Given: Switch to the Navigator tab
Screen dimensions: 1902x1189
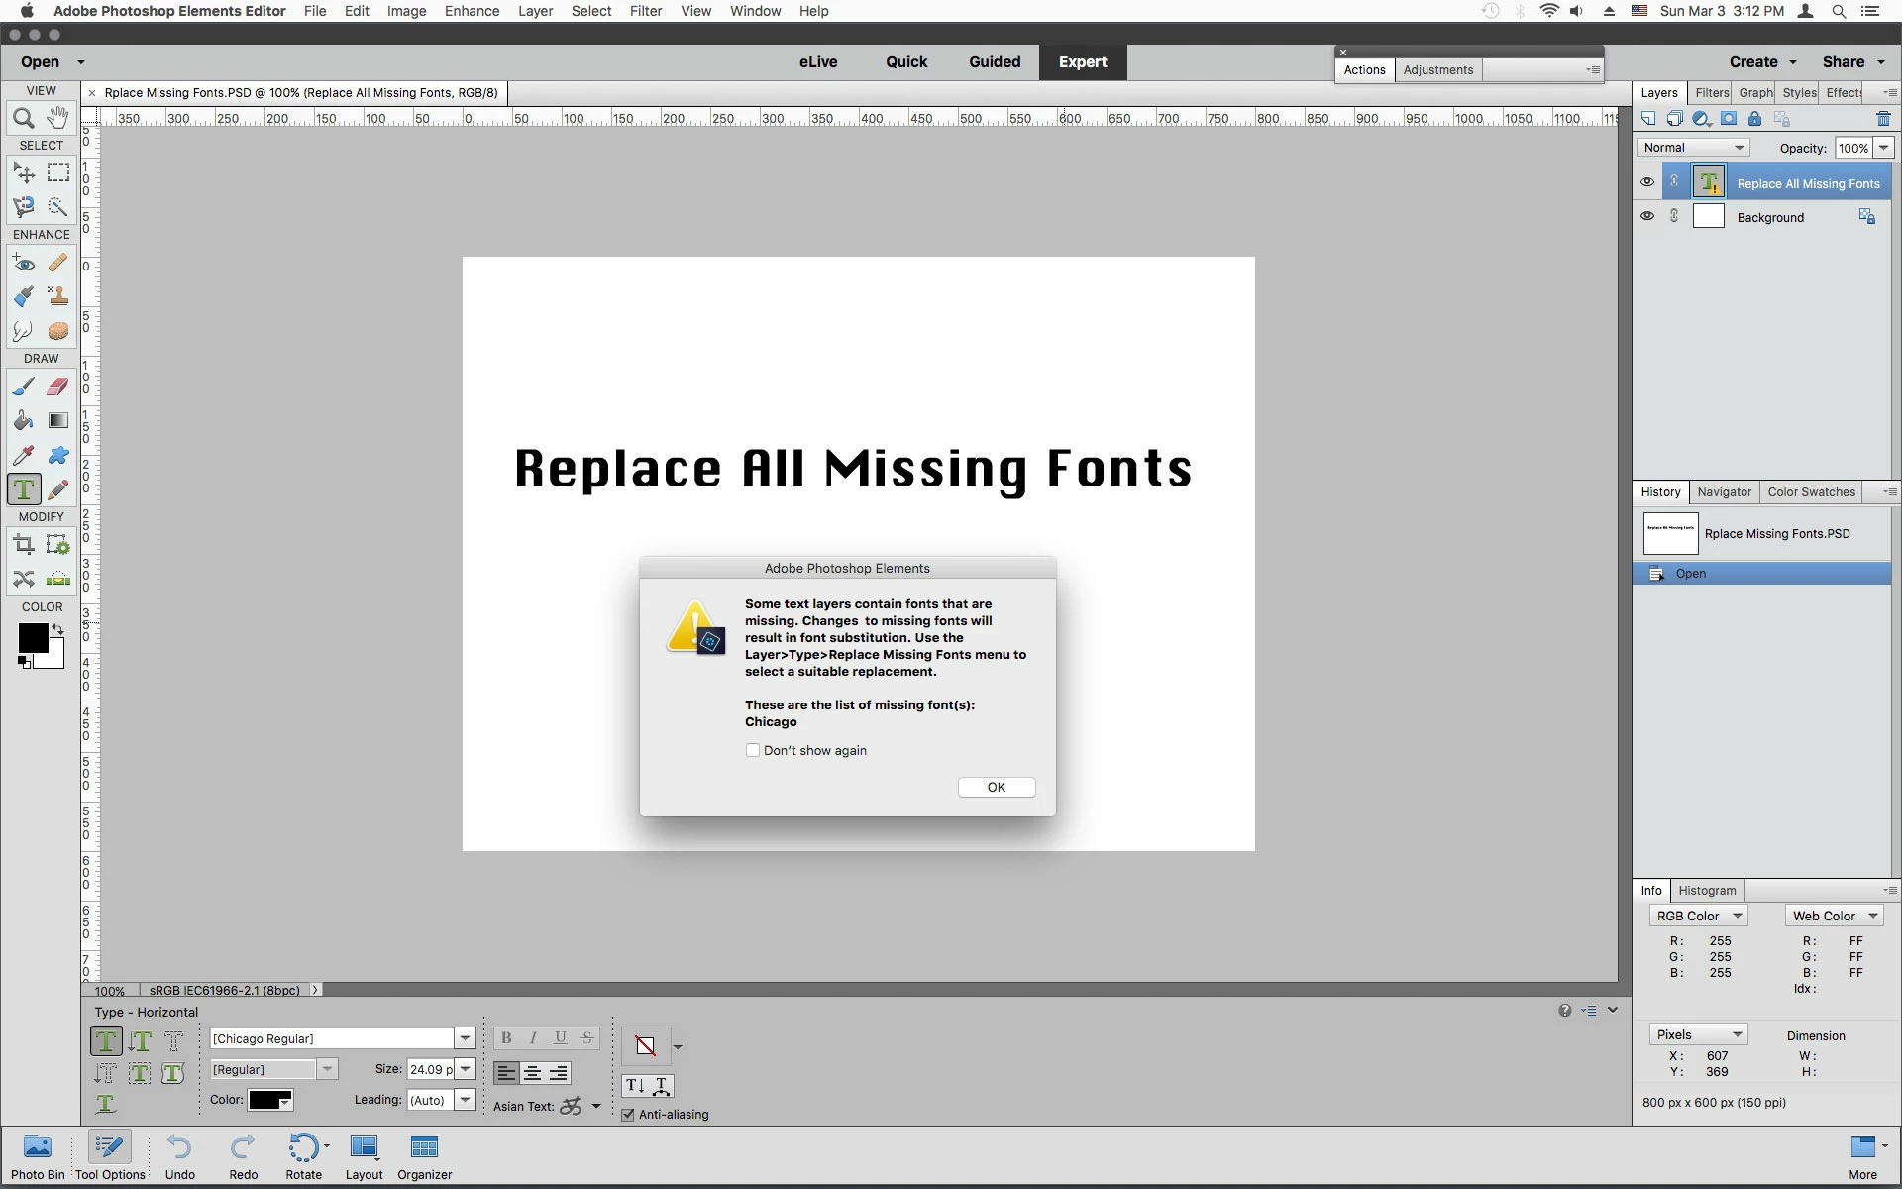Looking at the screenshot, I should point(1724,491).
